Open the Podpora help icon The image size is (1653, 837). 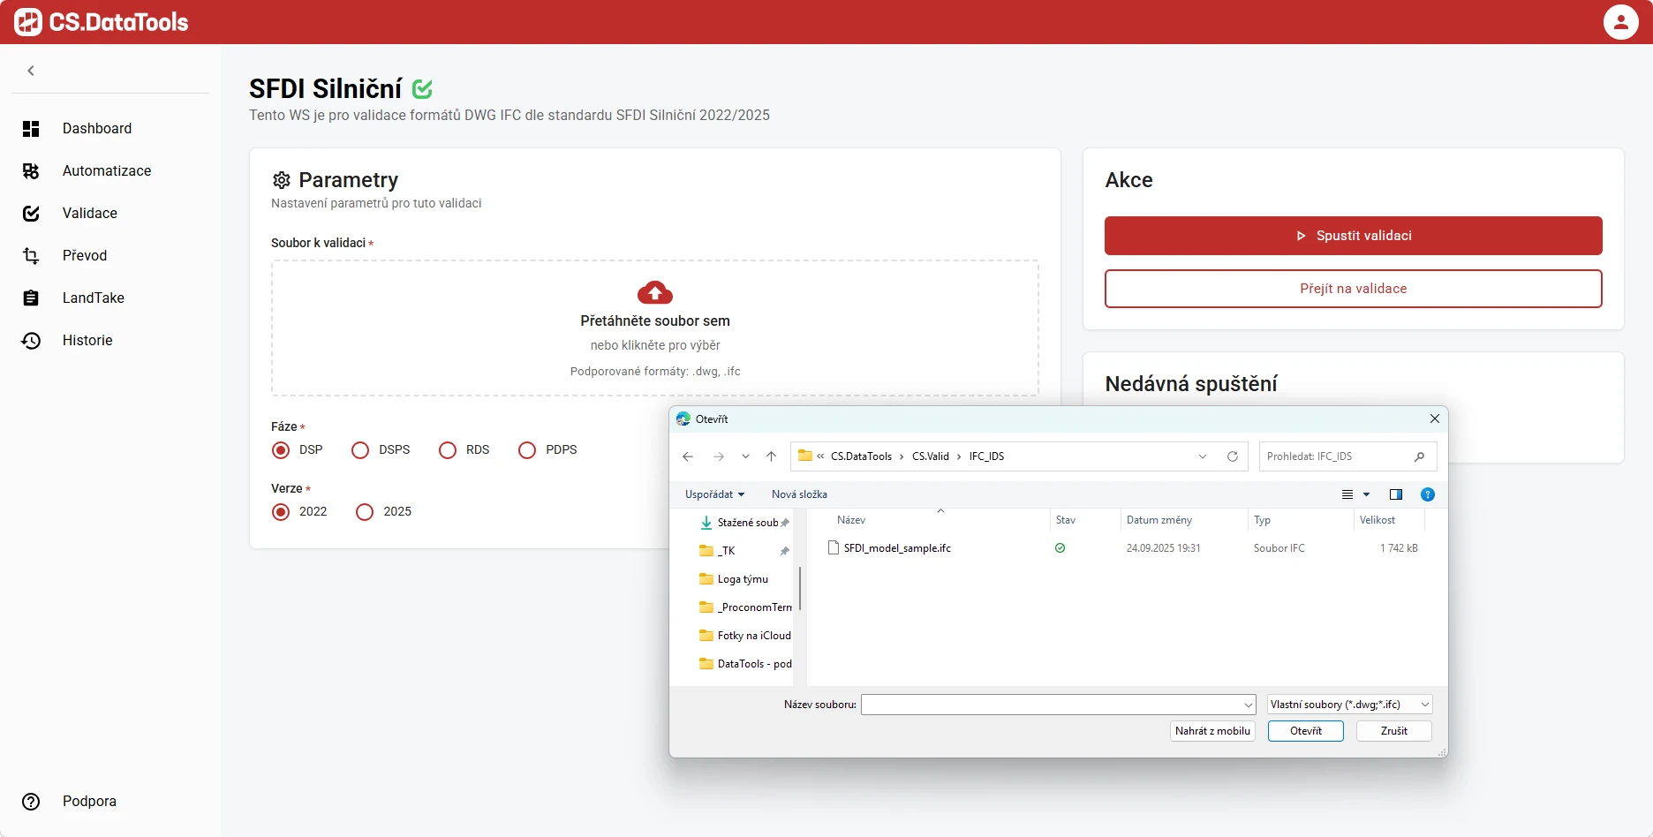click(x=31, y=802)
